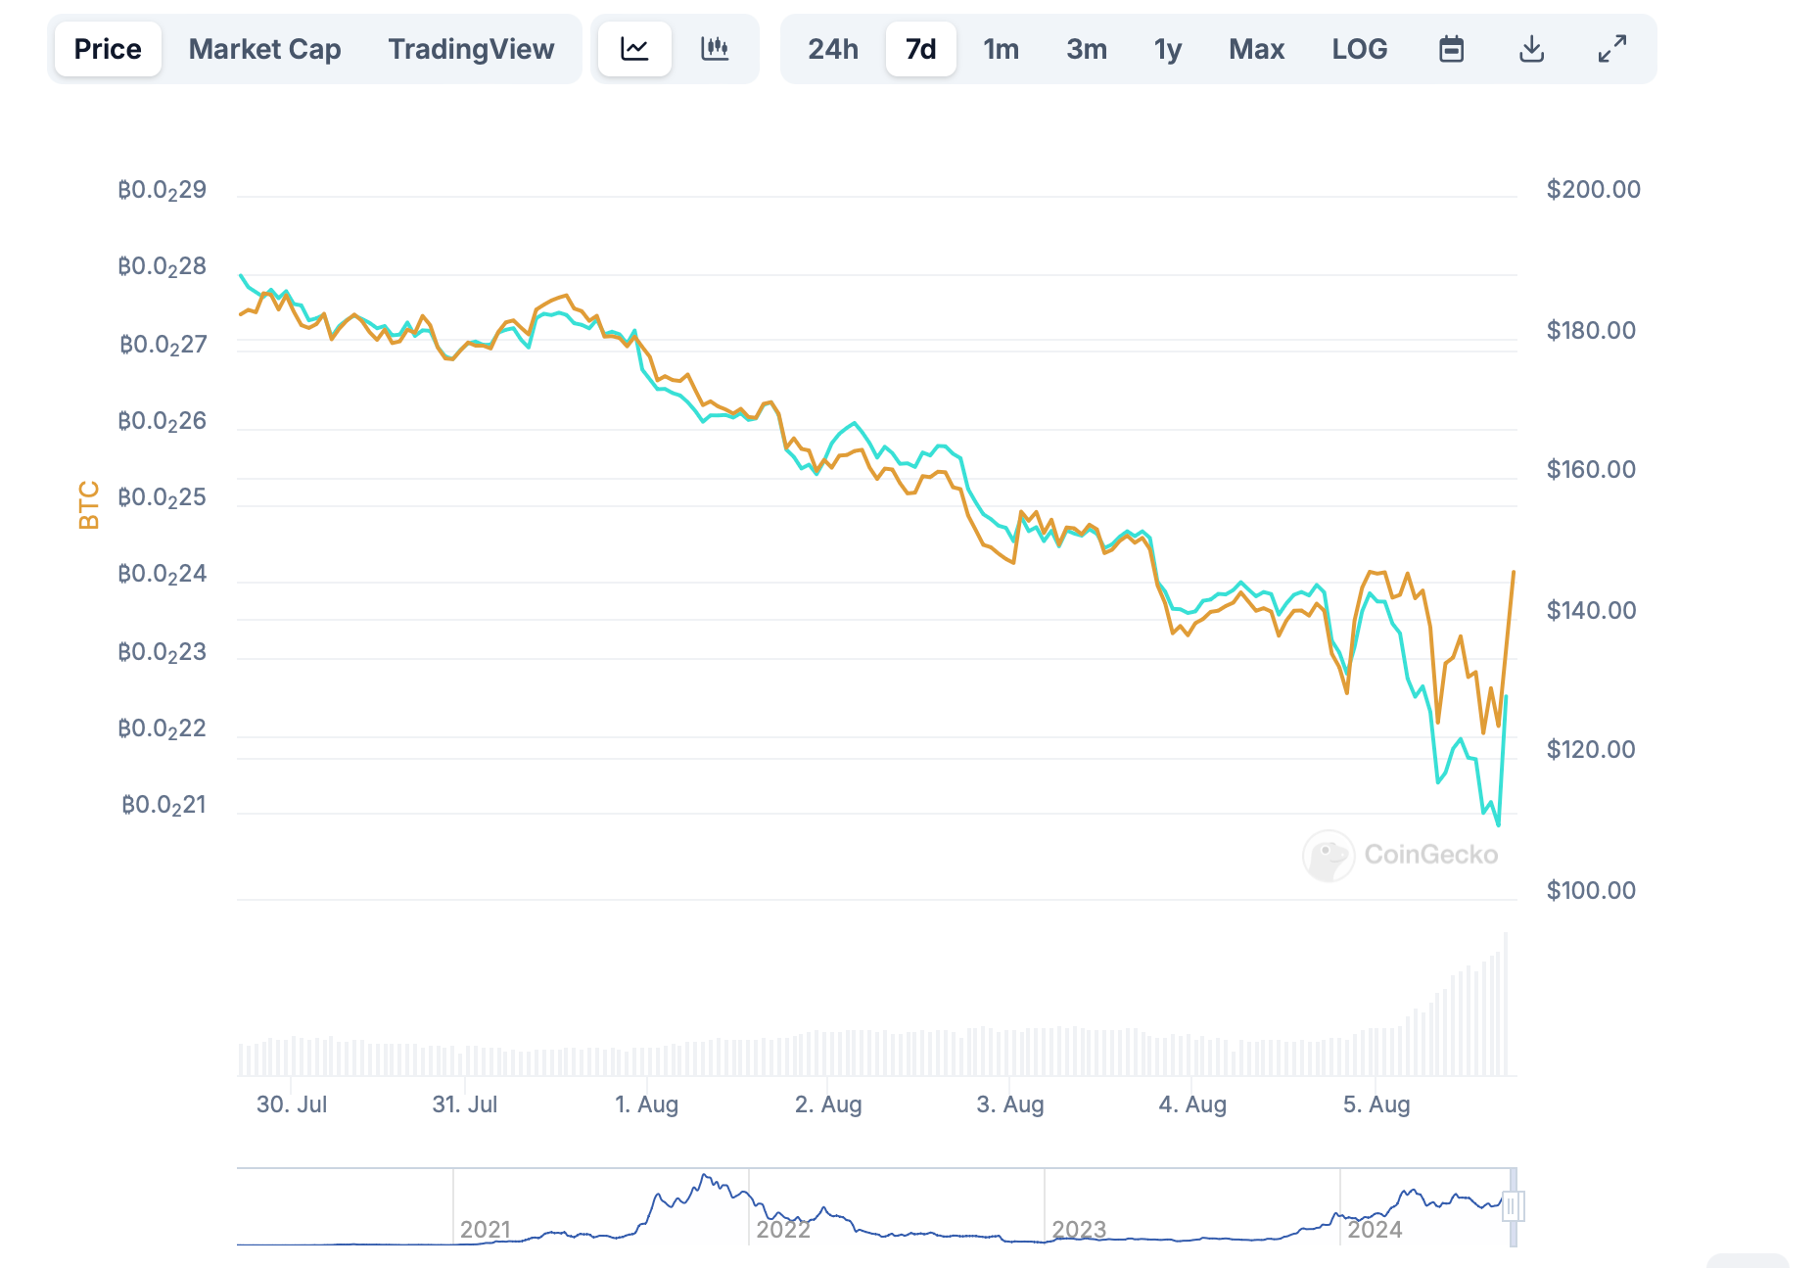Switch to the Market Cap tab
This screenshot has width=1819, height=1268.
pos(264,48)
